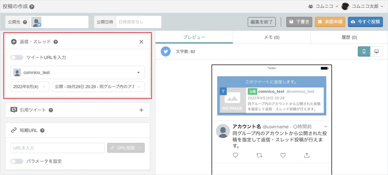Open help for 返信・スレッド
This screenshot has width=388, height=175.
[56, 42]
